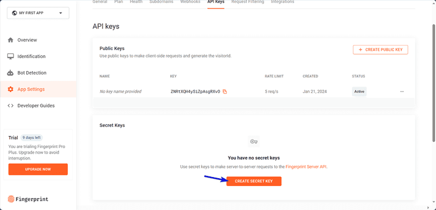The height and width of the screenshot is (210, 436).
Task: Click the STATUS column header
Action: pos(359,76)
